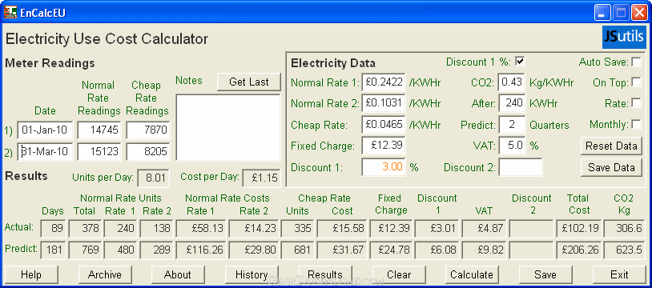Click the Actual Cheap Rate Cost £15.58
Viewport: 652px width, 288px height.
pos(342,228)
